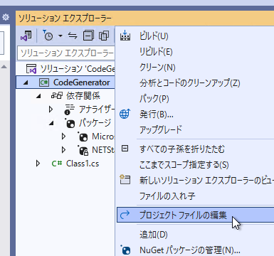
Task: Click the scroll up arrow on left pane
Action: click(x=4, y=67)
